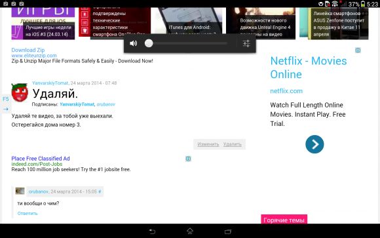Open the Place Free Classified Ad link
This screenshot has width=380, height=238.
point(41,159)
